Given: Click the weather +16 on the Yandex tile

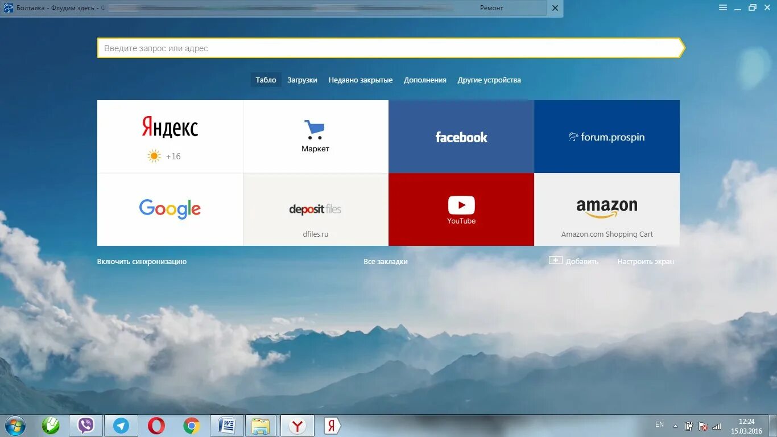Looking at the screenshot, I should [x=164, y=156].
